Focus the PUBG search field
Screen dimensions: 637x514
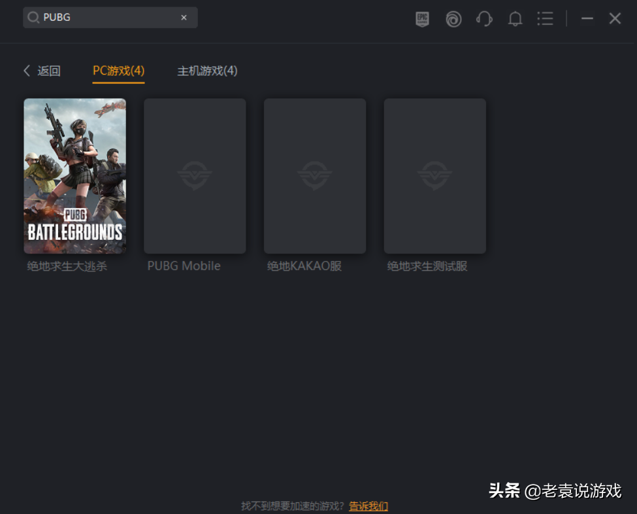pyautogui.click(x=110, y=18)
